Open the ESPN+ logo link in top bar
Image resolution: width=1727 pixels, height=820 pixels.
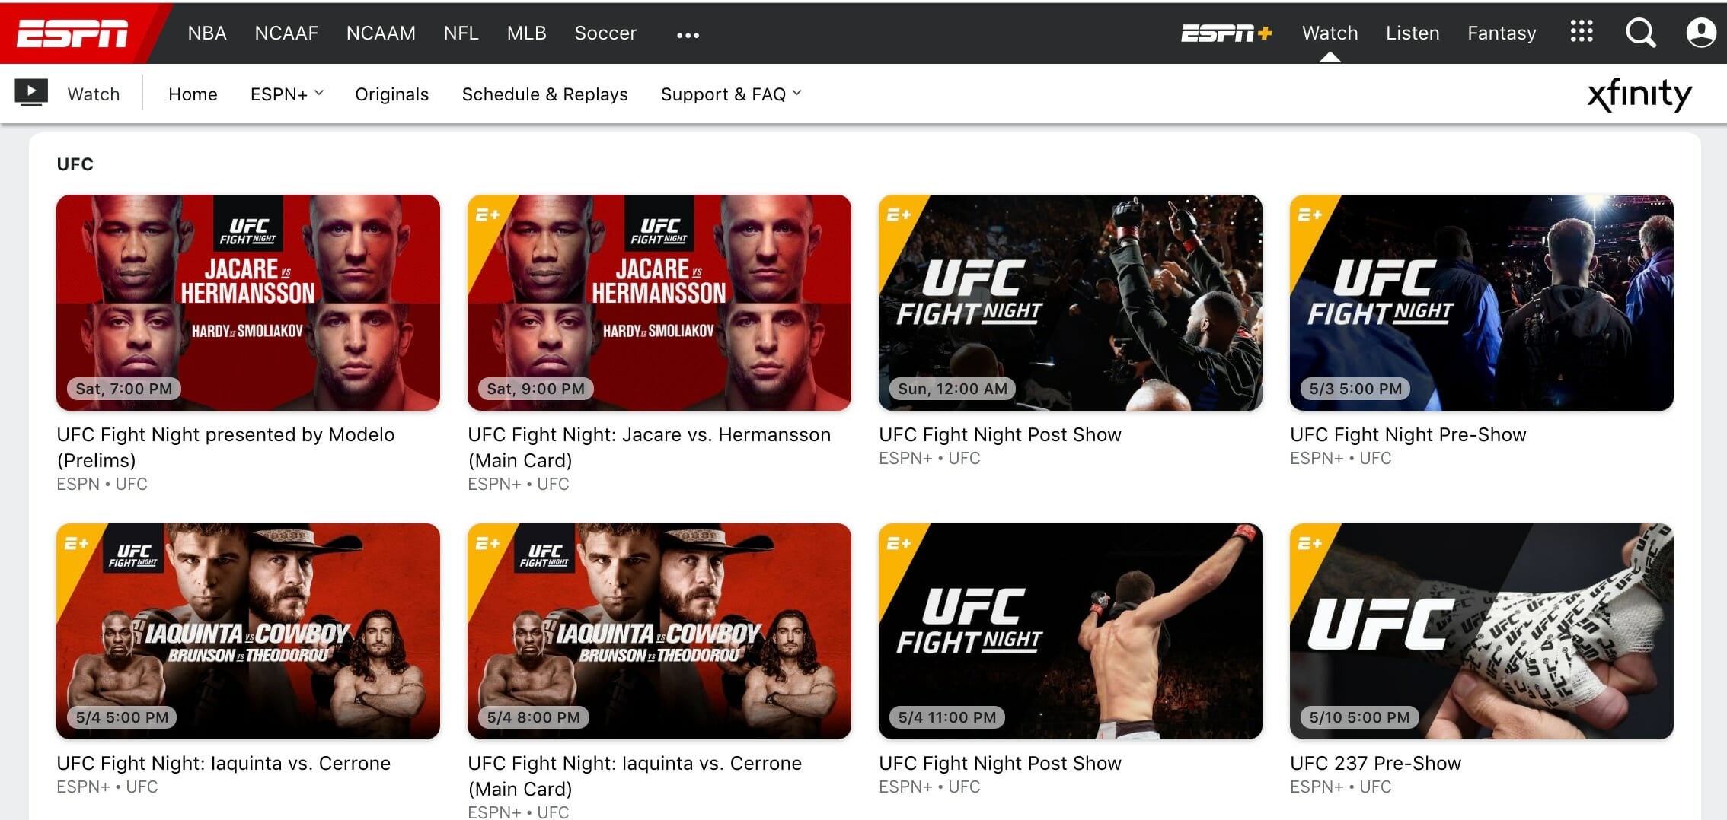click(x=1226, y=33)
